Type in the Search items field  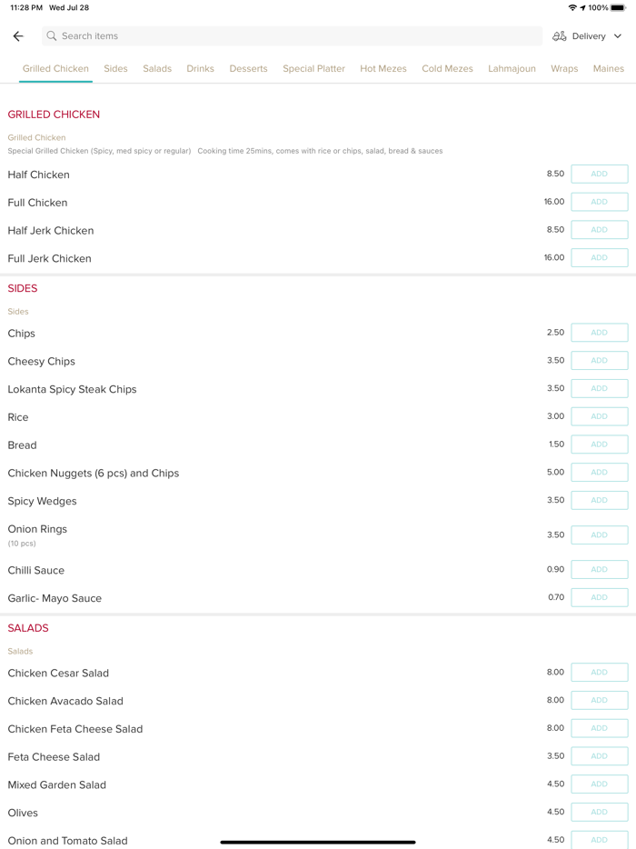(291, 36)
